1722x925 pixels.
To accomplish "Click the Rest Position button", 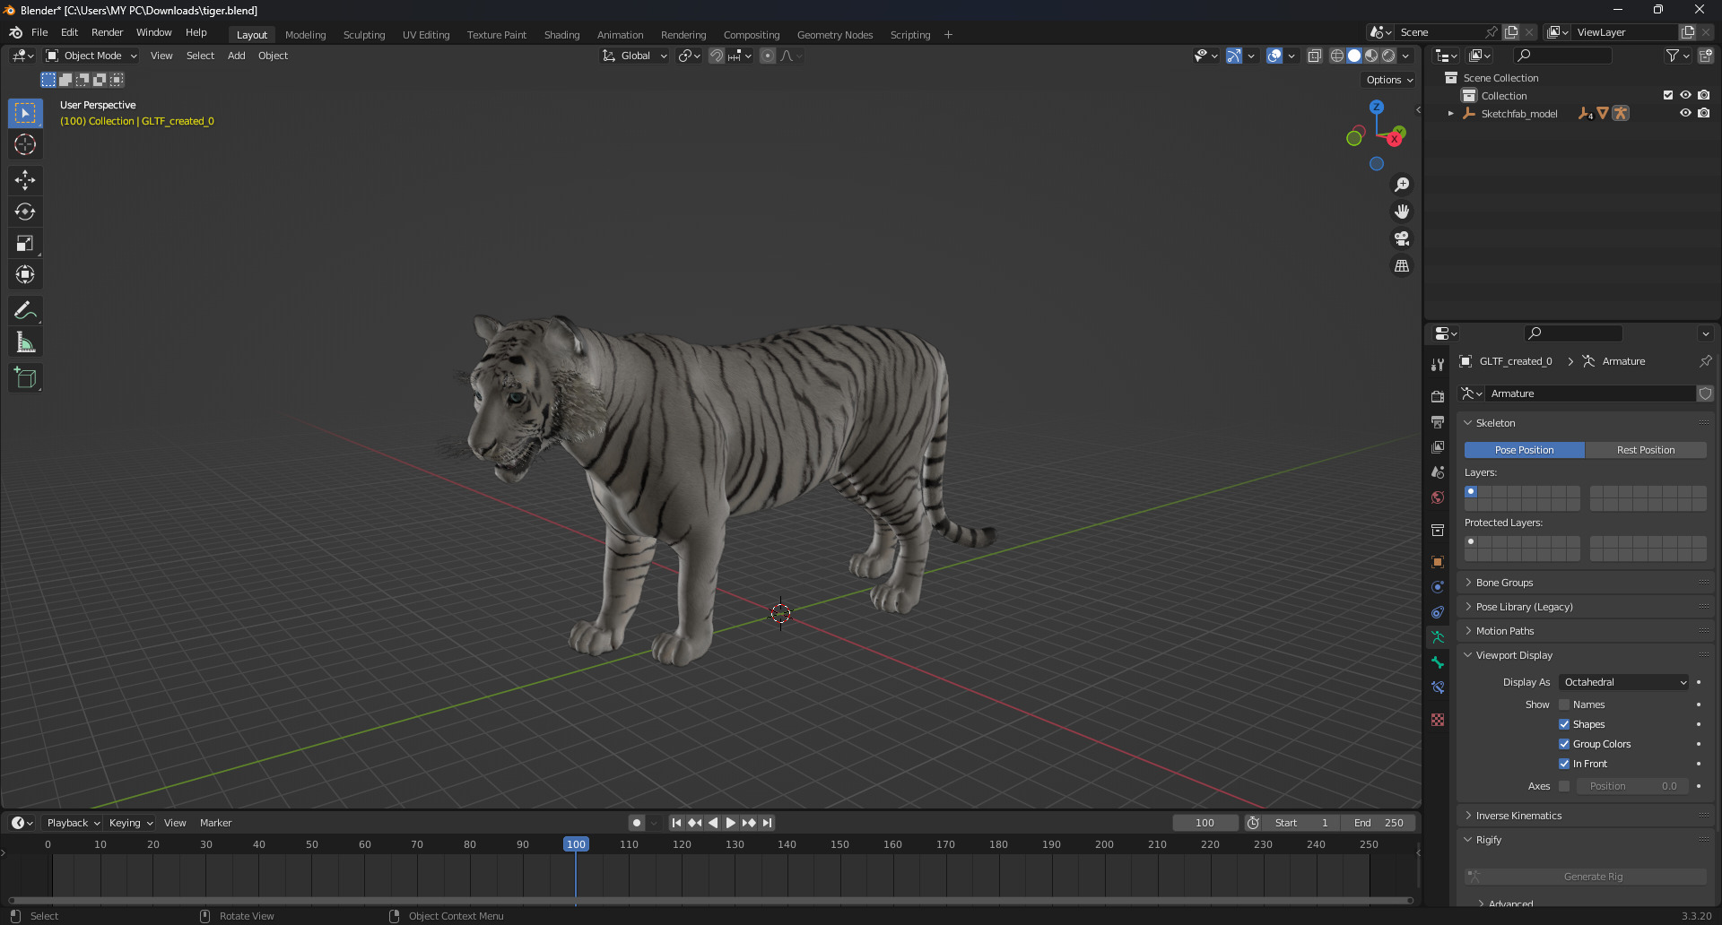I will (x=1646, y=450).
